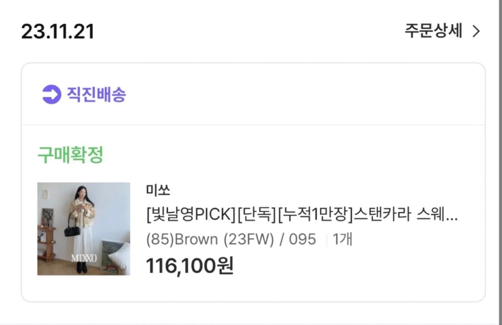Click the 095 size option text

[x=303, y=239]
